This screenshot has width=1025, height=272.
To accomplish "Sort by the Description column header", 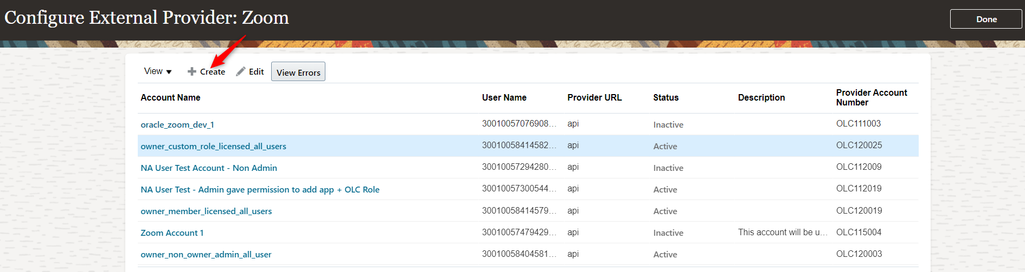I will (761, 97).
